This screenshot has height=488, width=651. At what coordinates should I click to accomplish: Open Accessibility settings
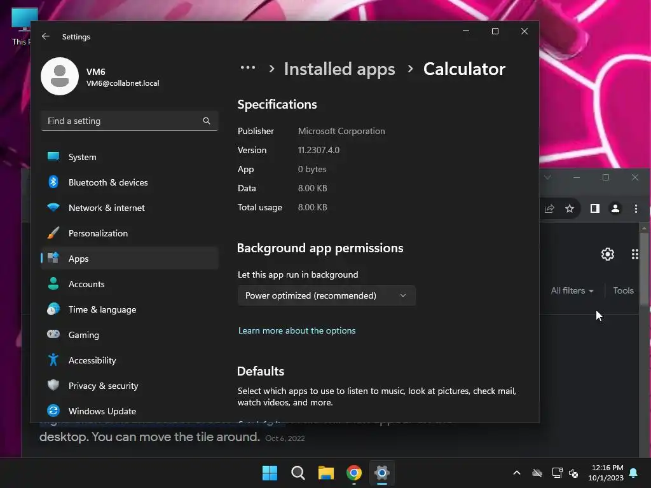(x=130, y=360)
